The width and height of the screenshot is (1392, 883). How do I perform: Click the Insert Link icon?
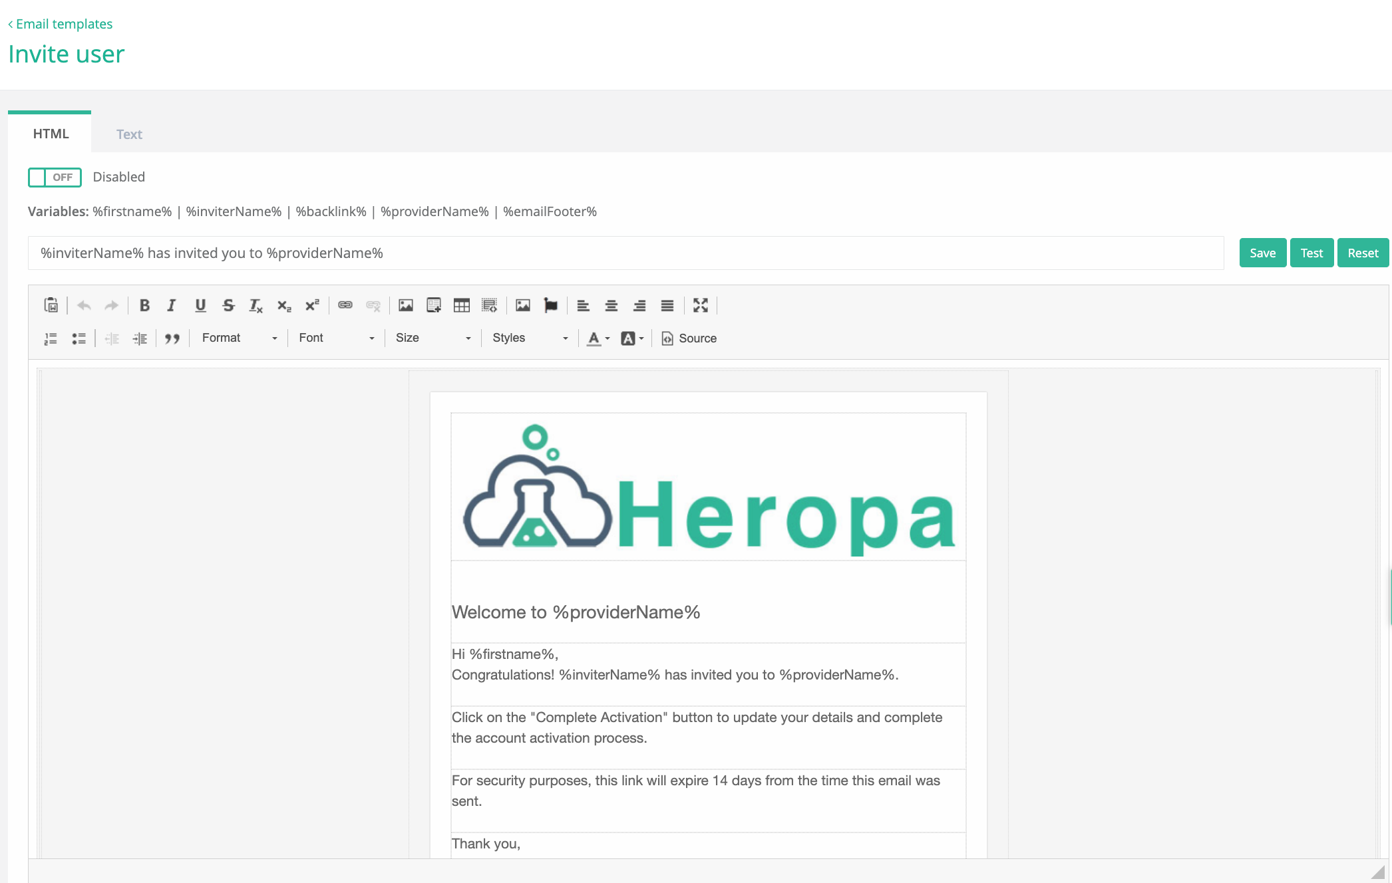345,305
